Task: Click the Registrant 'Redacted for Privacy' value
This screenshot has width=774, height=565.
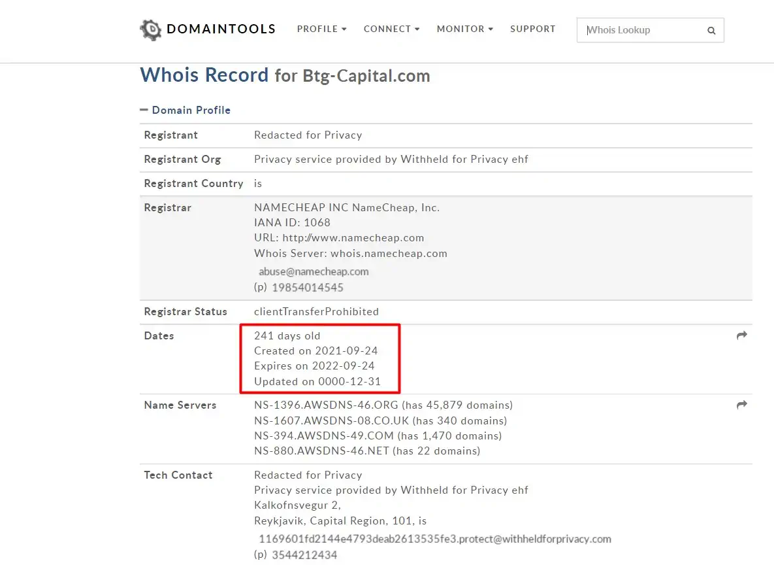Action: [x=308, y=135]
